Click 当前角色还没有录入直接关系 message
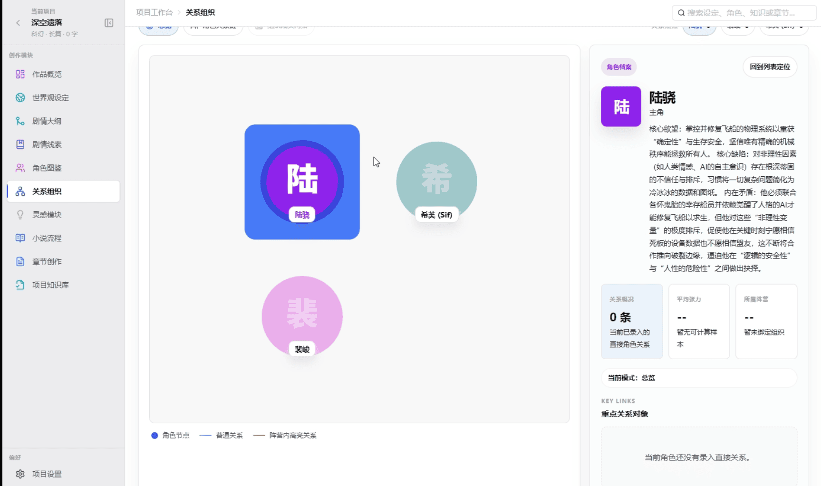The height and width of the screenshot is (486, 821). point(698,457)
